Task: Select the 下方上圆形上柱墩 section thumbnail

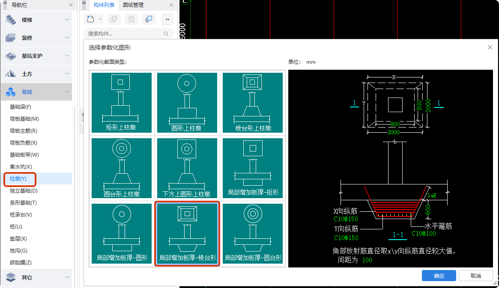Action: [x=187, y=168]
